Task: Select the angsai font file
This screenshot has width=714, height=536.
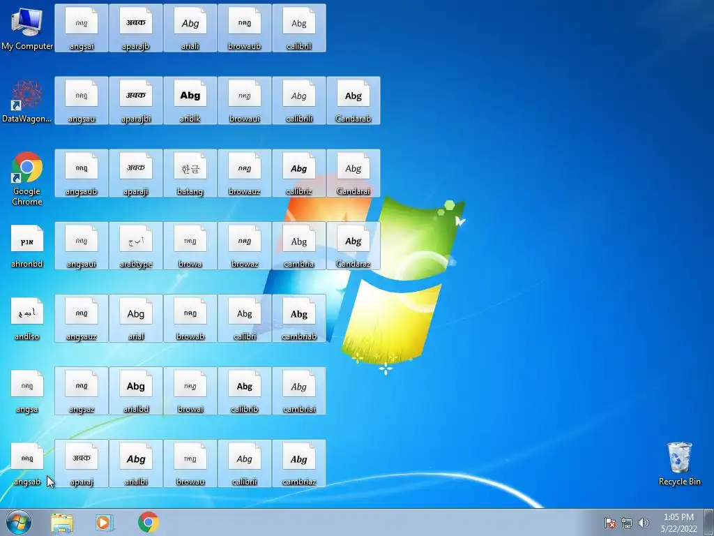Action: tap(82, 28)
